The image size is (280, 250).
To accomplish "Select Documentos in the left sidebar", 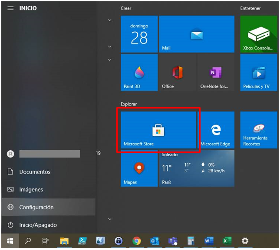I will [35, 172].
